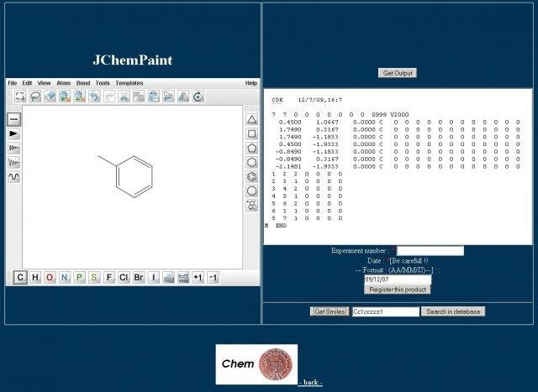This screenshot has width=538, height=392.
Task: Click the drawn toluene molecule on canvas
Action: click(x=126, y=176)
